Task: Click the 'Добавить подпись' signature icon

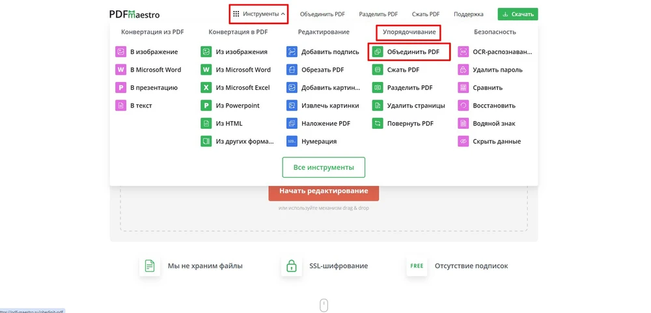Action: pyautogui.click(x=292, y=52)
